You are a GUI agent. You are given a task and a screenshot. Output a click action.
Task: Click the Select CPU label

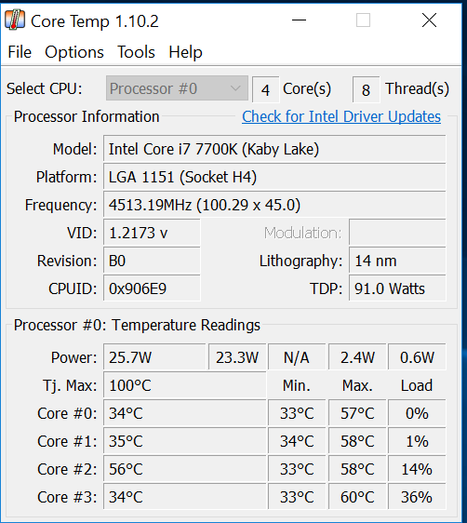tap(45, 88)
